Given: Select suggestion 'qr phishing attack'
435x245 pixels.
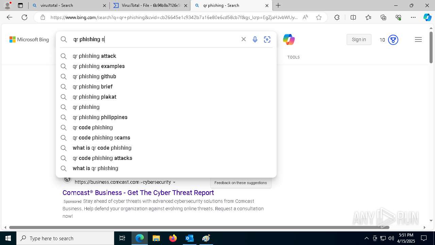Looking at the screenshot, I should click(x=166, y=56).
